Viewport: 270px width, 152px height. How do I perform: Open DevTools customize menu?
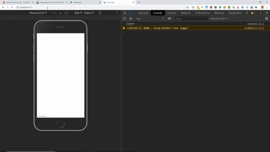click(x=261, y=13)
